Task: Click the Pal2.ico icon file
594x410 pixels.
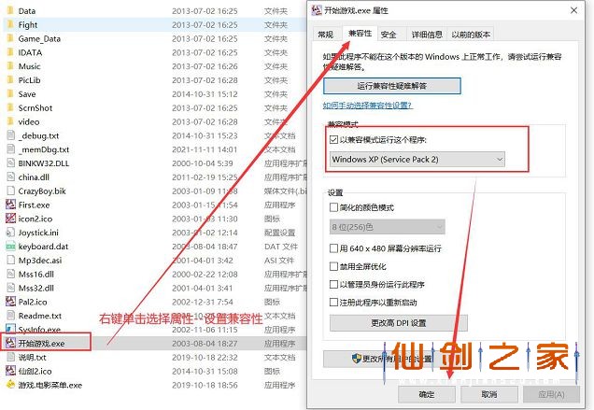Action: tap(9, 302)
